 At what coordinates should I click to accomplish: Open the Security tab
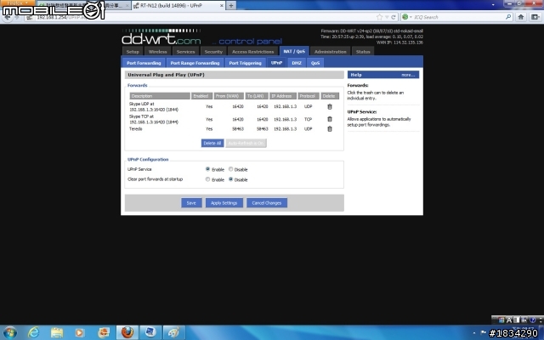click(x=213, y=51)
